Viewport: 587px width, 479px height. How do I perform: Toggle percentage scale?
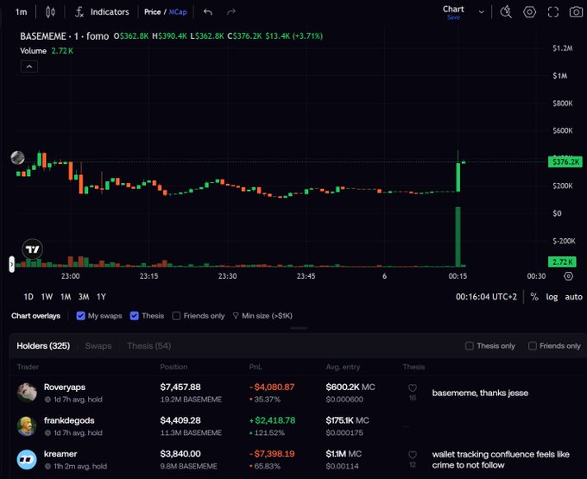click(x=534, y=297)
